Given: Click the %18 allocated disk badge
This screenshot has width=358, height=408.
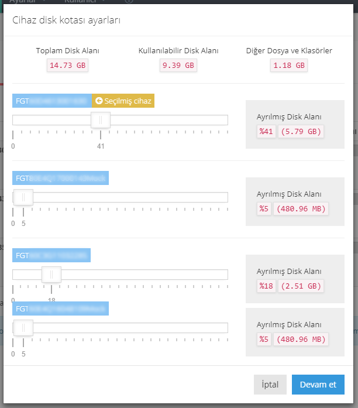Looking at the screenshot, I should click(266, 286).
